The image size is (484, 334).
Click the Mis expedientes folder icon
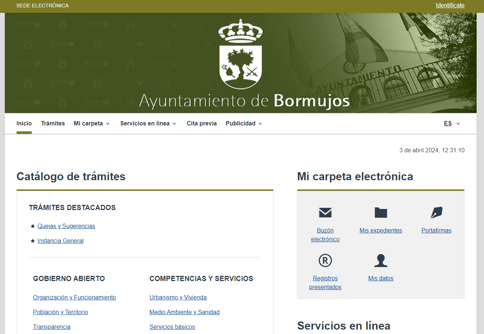(380, 212)
